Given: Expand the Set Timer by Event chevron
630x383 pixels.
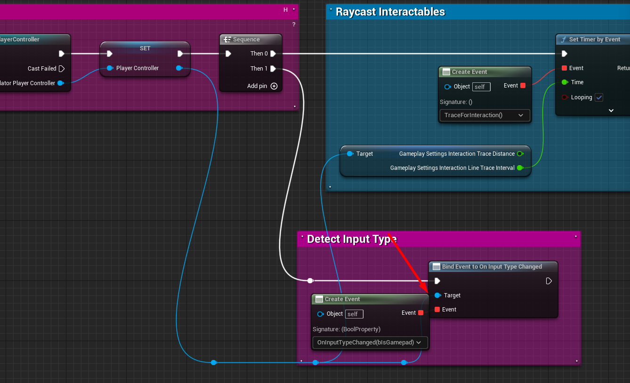Looking at the screenshot, I should [611, 110].
